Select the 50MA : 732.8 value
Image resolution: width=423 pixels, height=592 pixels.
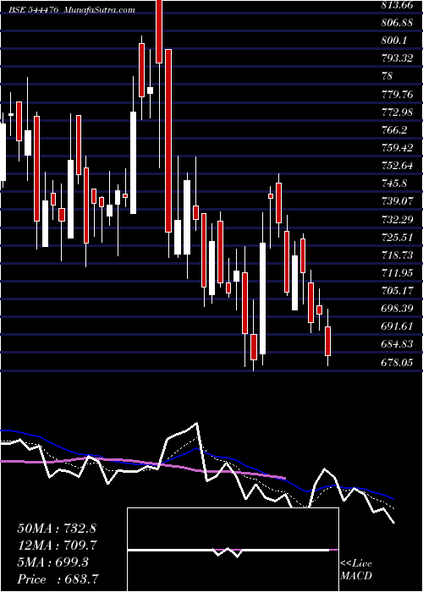click(57, 529)
